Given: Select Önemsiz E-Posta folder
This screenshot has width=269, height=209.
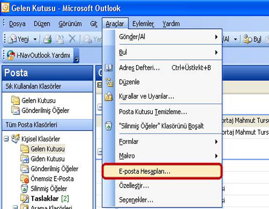Looking at the screenshot, I should point(52,179).
